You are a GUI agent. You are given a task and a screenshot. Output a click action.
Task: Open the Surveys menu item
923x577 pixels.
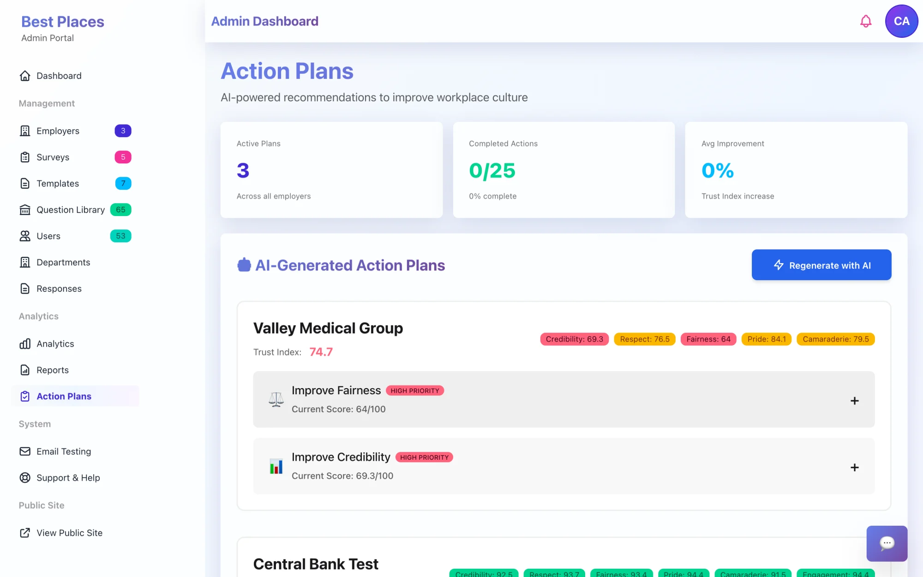(75, 157)
